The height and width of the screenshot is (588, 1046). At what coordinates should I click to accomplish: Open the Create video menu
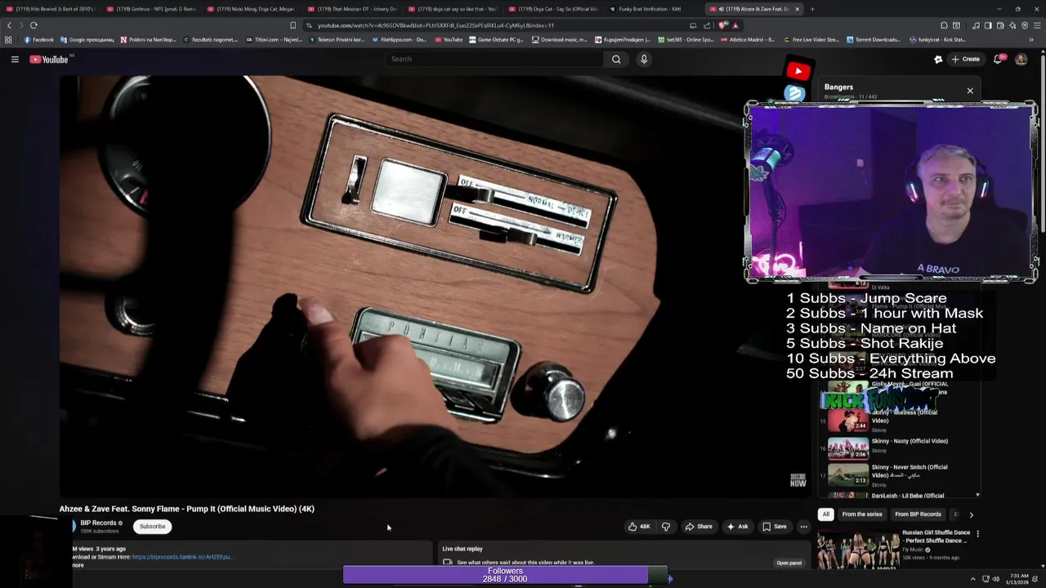[x=965, y=59]
